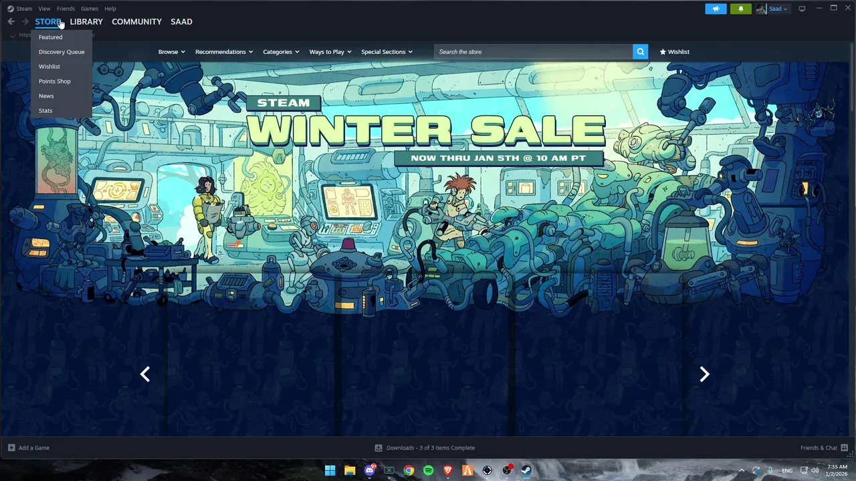The image size is (856, 481).
Task: Open the Saad account dropdown
Action: coord(778,9)
